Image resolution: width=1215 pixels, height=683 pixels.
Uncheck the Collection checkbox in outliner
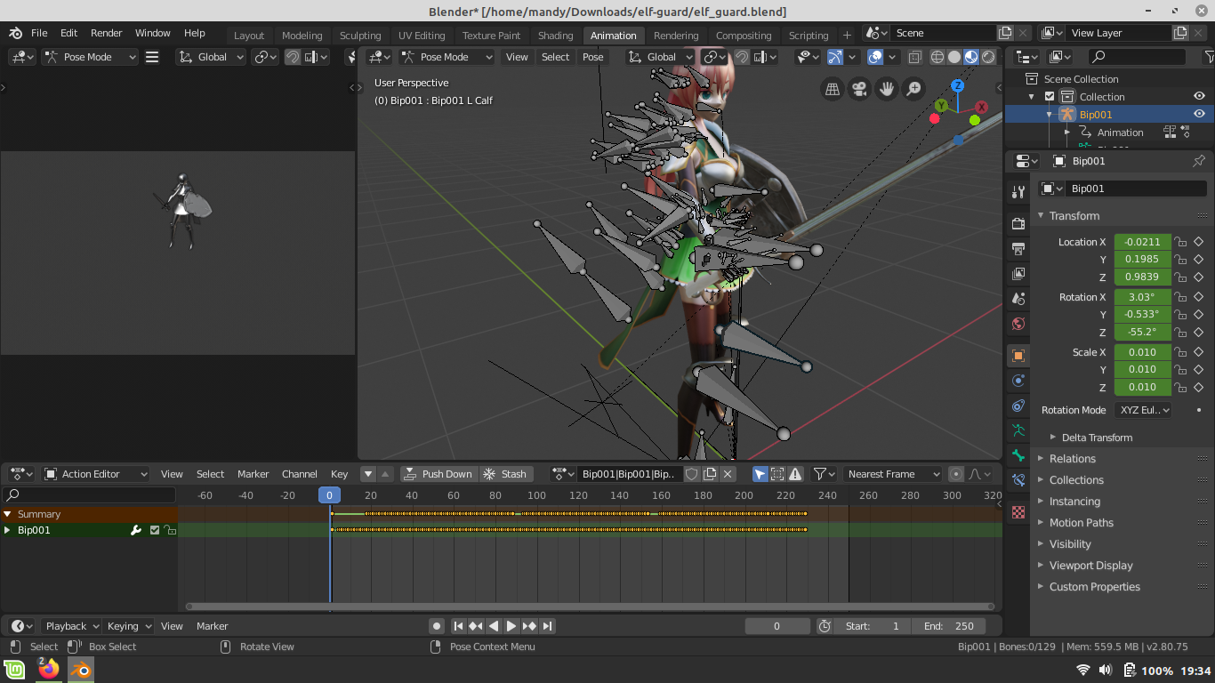click(x=1050, y=97)
